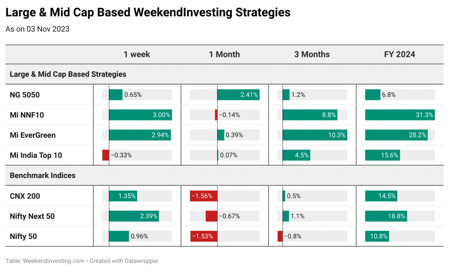The height and width of the screenshot is (270, 449).
Task: Click the CNX 200 benchmark label
Action: pyautogui.click(x=25, y=196)
